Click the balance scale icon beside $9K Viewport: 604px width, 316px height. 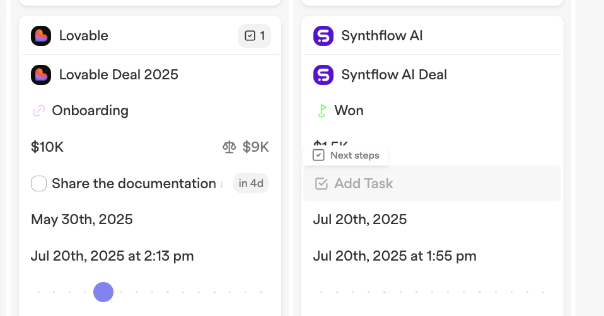coord(229,147)
